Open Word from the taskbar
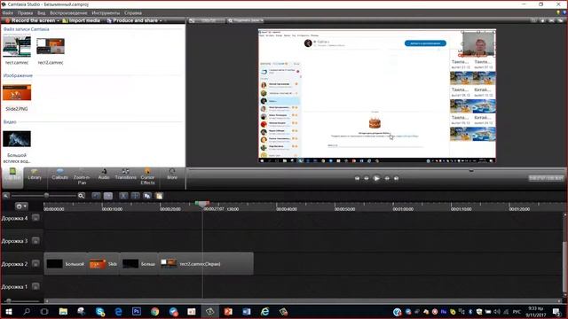 (247, 311)
